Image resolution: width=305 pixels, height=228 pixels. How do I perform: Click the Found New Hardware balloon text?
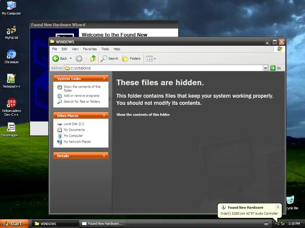coord(249,213)
